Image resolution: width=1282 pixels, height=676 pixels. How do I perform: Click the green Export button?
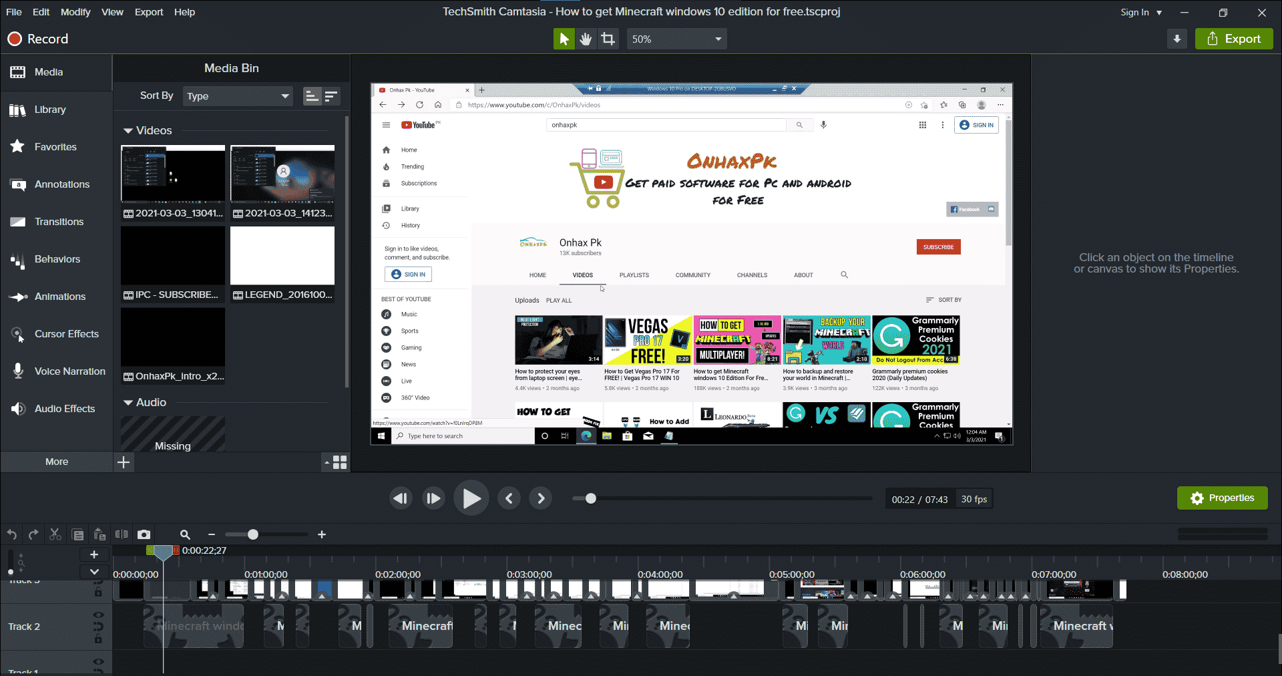point(1234,39)
